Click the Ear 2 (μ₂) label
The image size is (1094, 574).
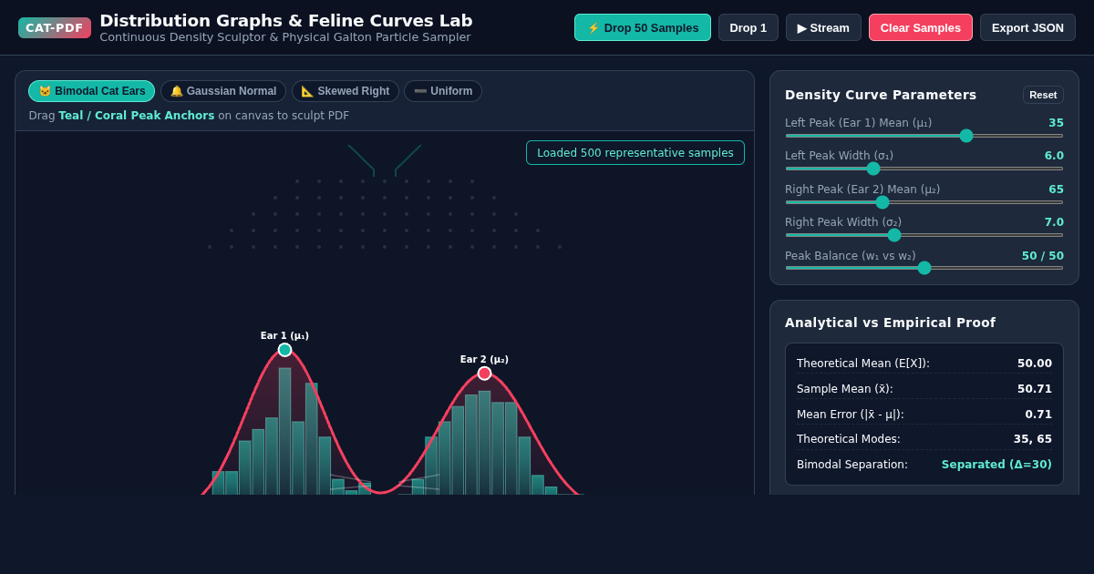pyautogui.click(x=484, y=360)
